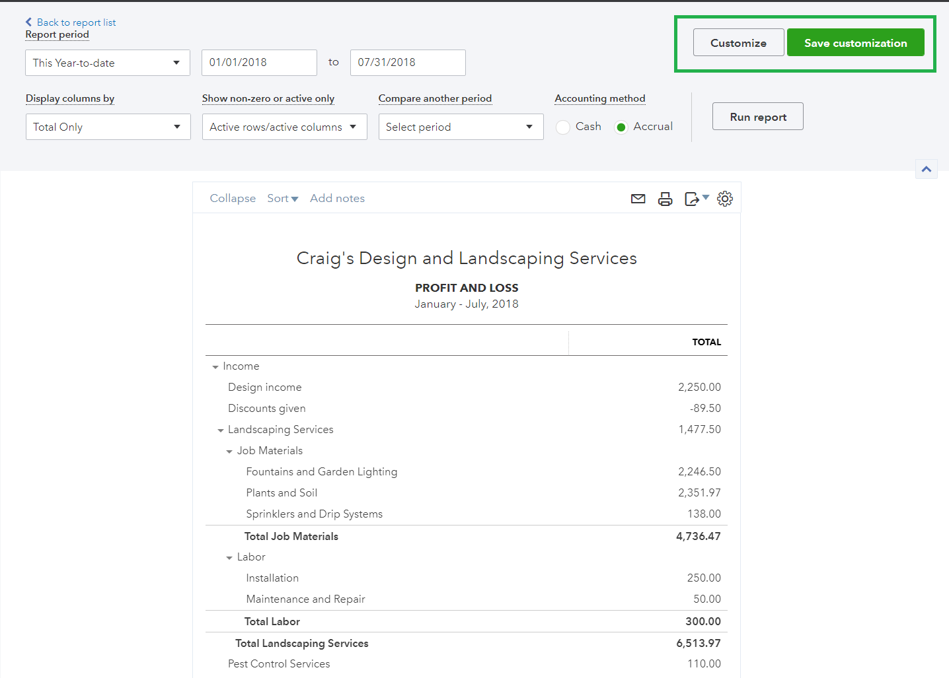Open the Active rows/active columns dropdown
Viewport: 949px width, 678px height.
284,127
